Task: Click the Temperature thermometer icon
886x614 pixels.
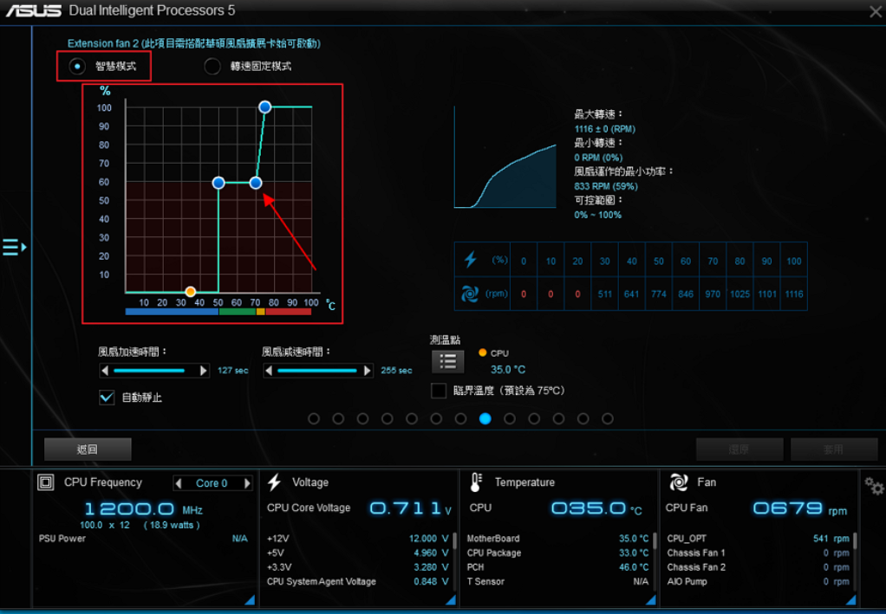Action: [x=476, y=482]
